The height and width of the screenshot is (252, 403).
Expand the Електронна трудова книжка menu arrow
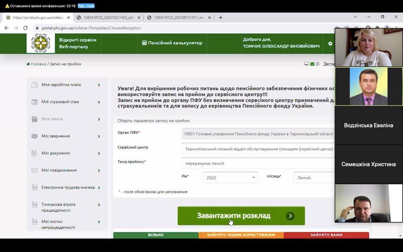click(x=99, y=188)
